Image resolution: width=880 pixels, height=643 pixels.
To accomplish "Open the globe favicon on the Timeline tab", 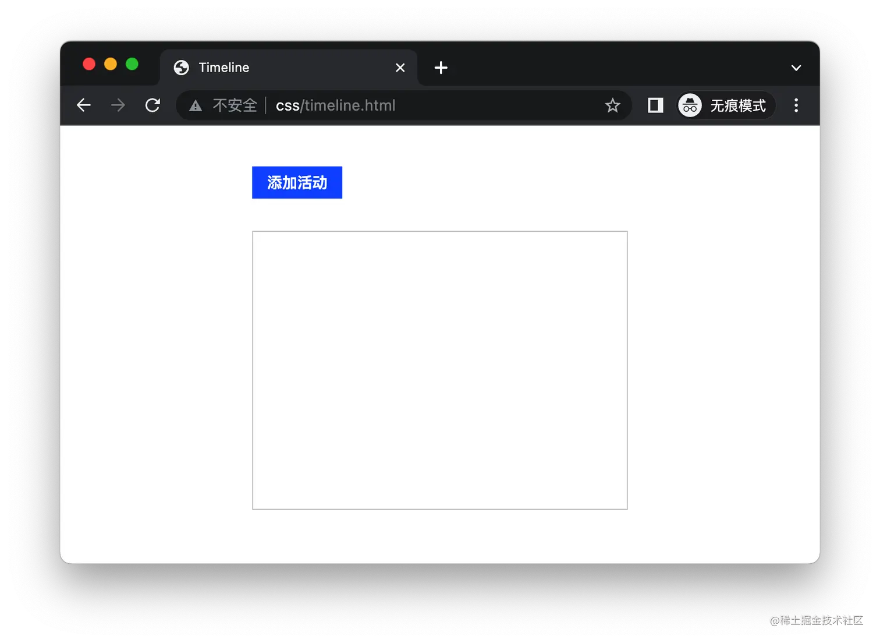I will (181, 68).
